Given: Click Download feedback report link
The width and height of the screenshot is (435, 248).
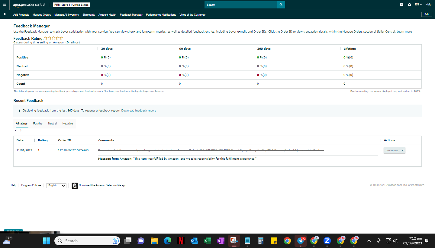Looking at the screenshot, I should point(139,111).
